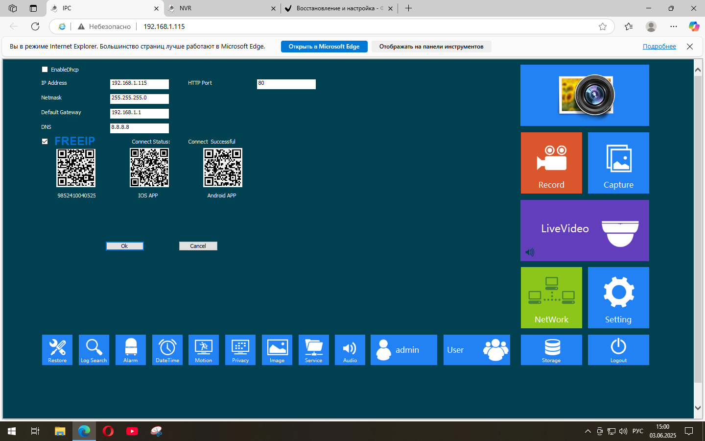
Task: Open the Storage tile
Action: point(551,349)
